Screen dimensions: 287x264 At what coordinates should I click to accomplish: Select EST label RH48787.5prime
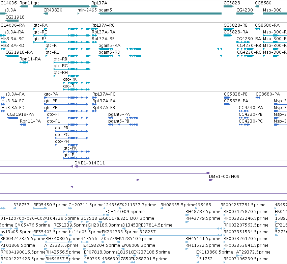[203, 212]
